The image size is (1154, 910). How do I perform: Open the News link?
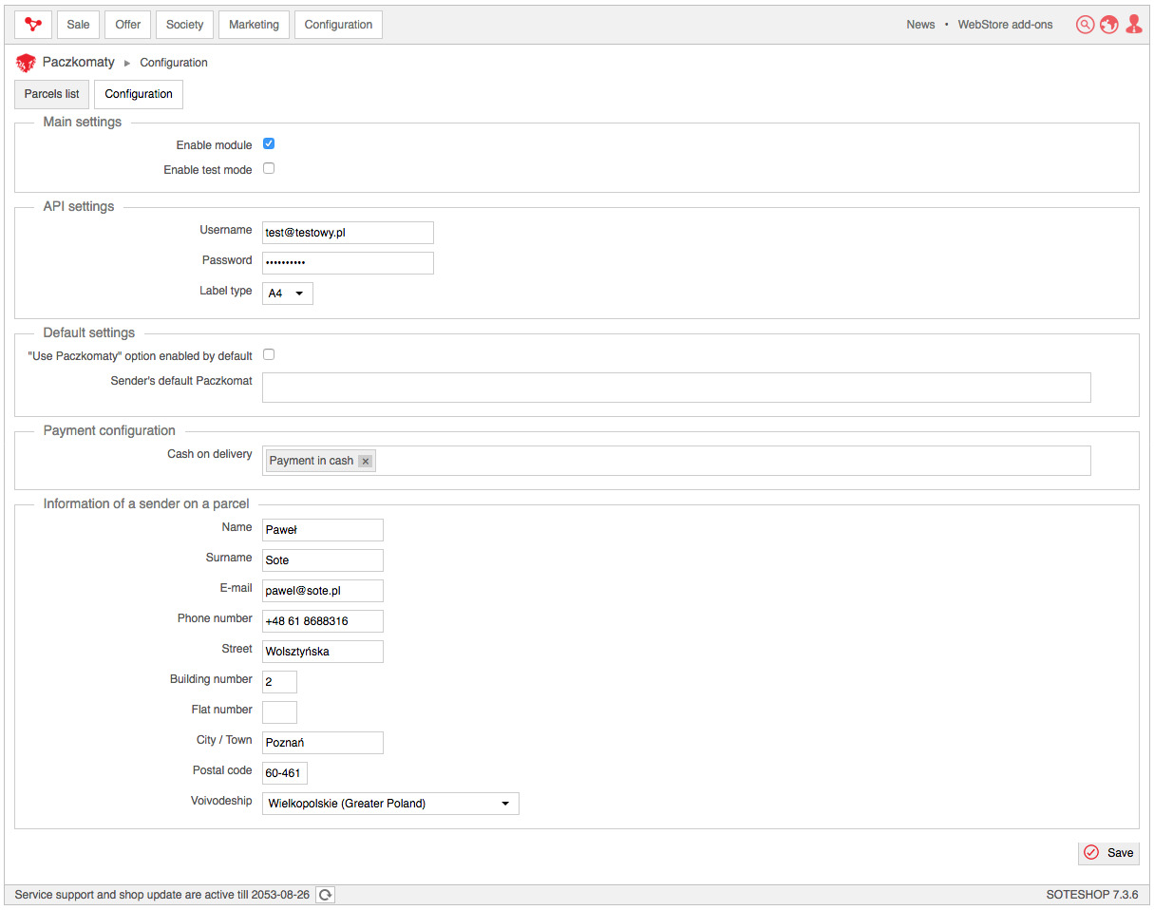(x=920, y=25)
